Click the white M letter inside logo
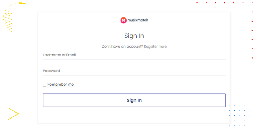 tap(123, 20)
